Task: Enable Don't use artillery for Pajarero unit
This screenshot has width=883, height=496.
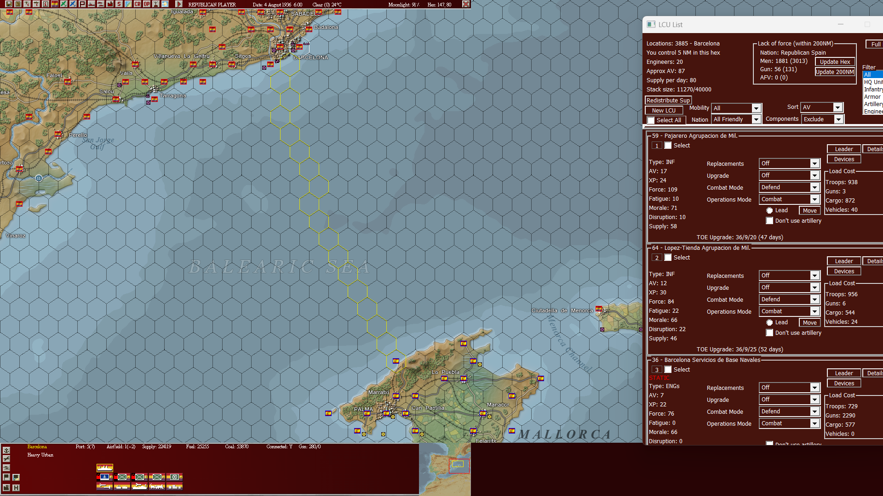Action: click(769, 221)
